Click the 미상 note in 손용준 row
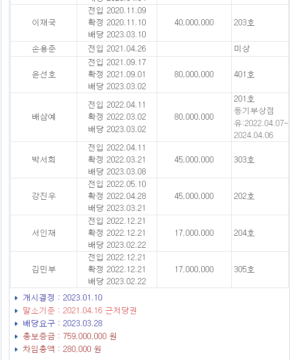This screenshot has height=360, width=290. click(x=242, y=49)
